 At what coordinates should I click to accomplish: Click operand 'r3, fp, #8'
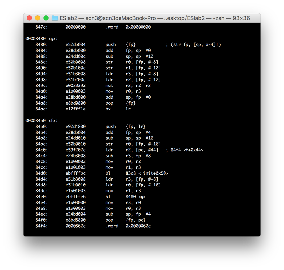pos(138,156)
